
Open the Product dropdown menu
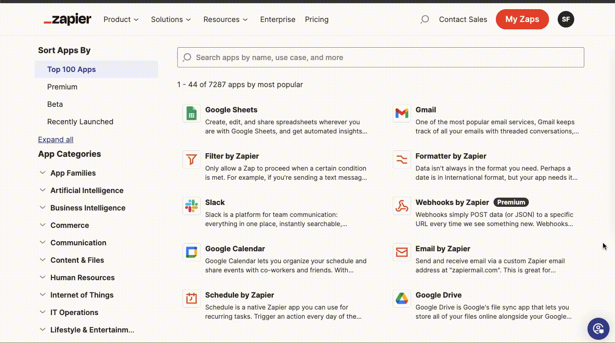tap(121, 19)
